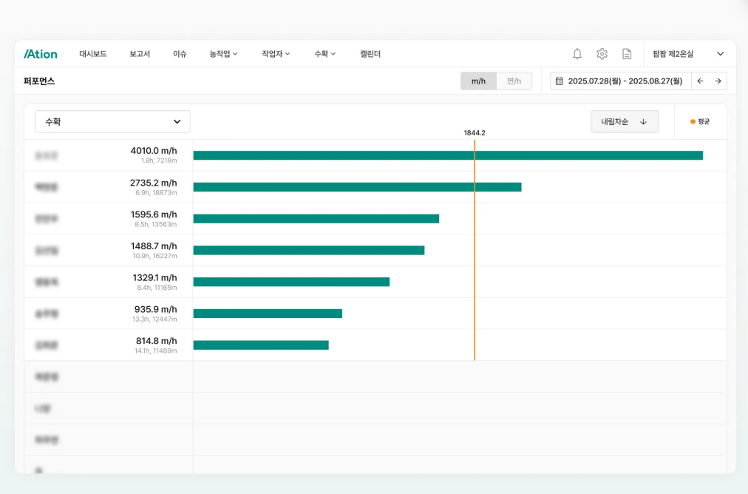Click the 4010.0 m/h green bar
The image size is (748, 494).
[447, 155]
